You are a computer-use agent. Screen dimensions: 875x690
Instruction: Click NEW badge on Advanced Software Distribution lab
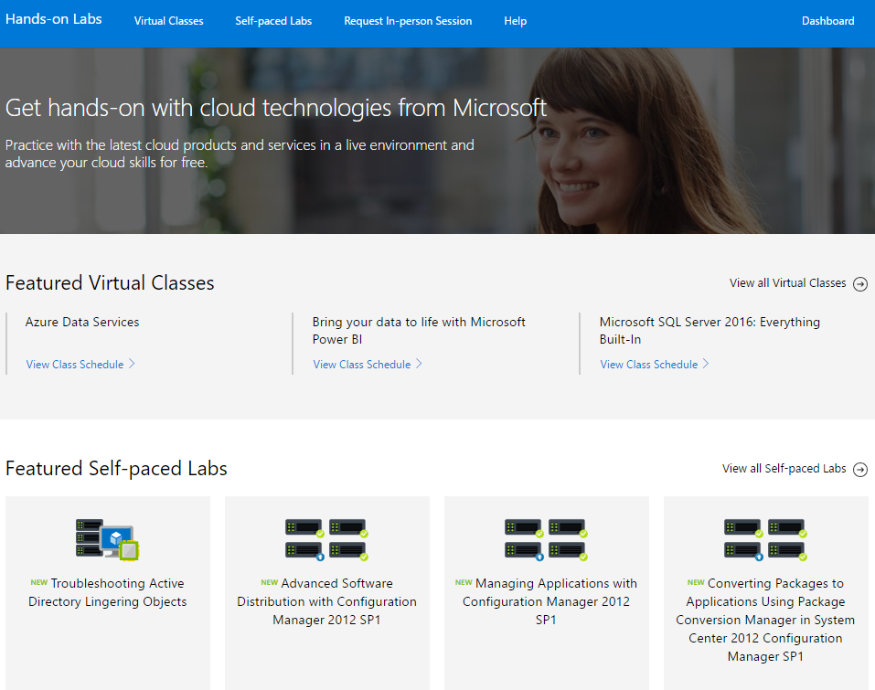[x=270, y=582]
